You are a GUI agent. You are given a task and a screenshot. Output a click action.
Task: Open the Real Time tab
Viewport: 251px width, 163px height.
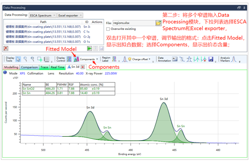(x=57, y=67)
